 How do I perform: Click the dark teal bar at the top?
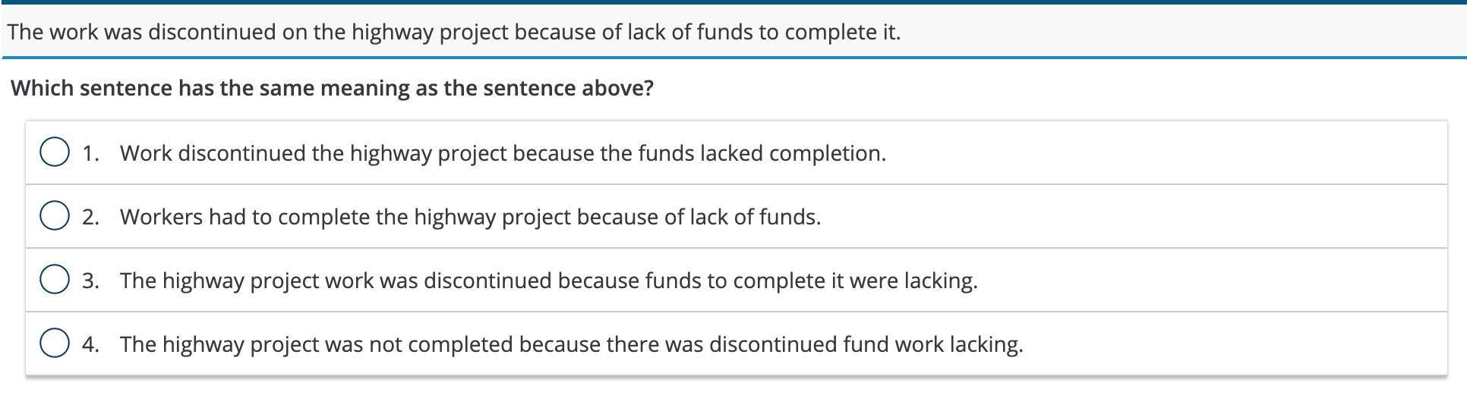(733, 2)
